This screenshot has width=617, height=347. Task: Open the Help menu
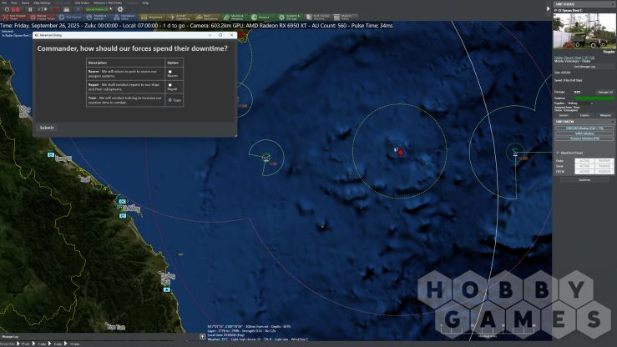145,3
